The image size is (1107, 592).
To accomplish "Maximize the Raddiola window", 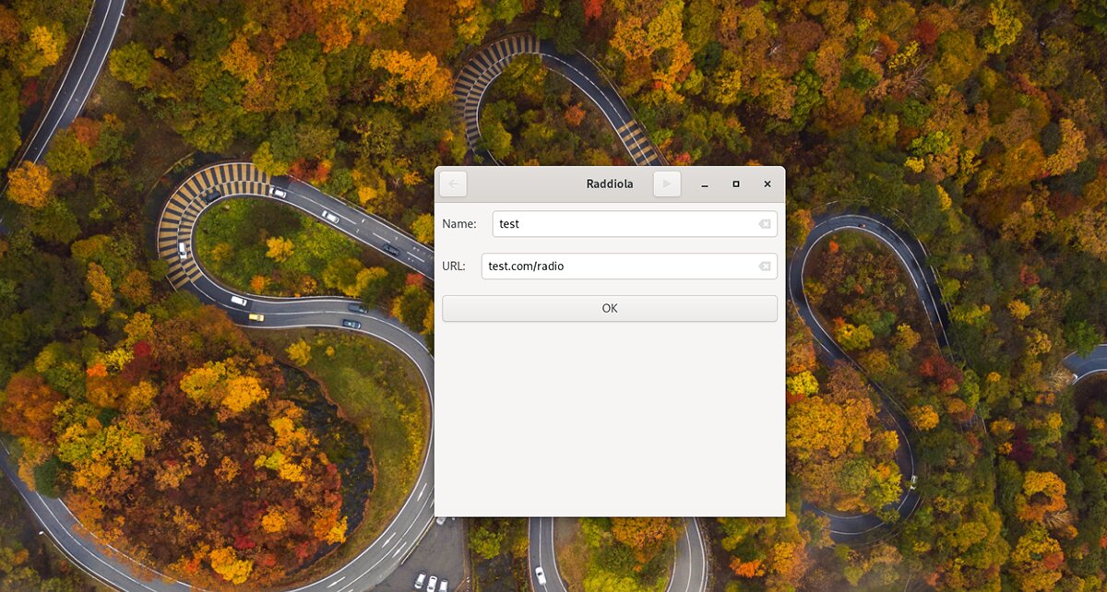I will coord(736,184).
